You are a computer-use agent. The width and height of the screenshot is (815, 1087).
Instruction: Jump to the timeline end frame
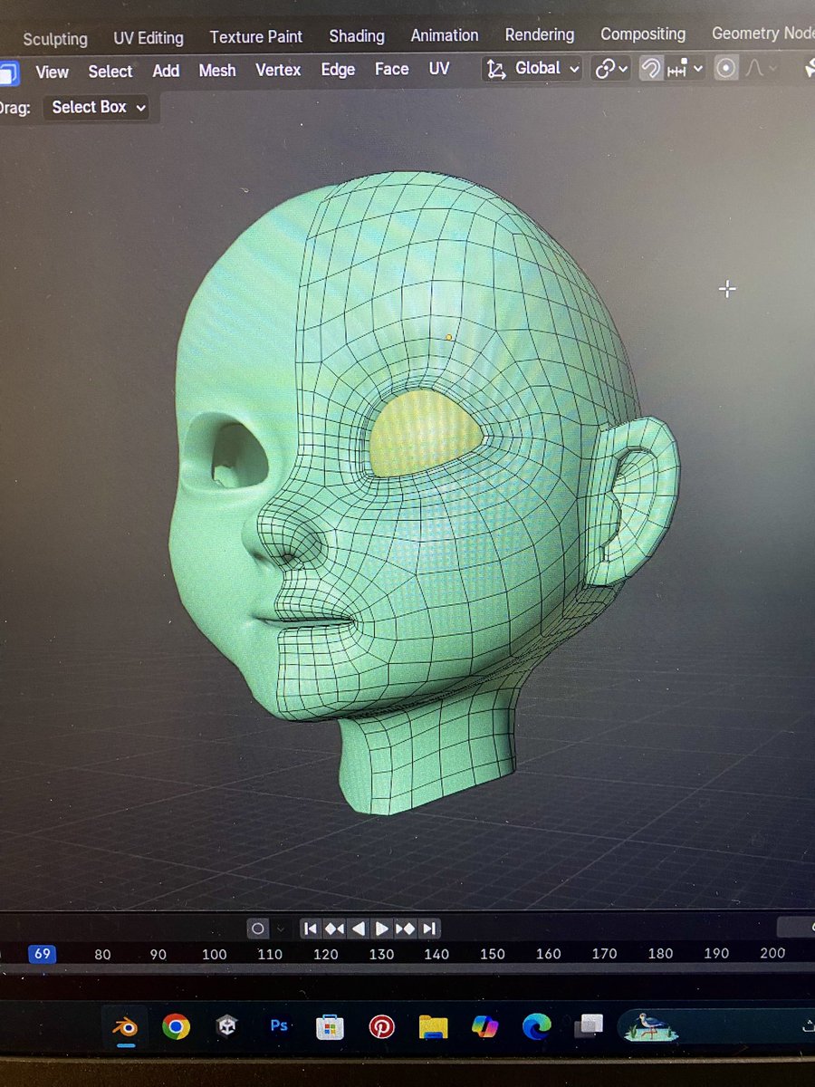coord(429,928)
